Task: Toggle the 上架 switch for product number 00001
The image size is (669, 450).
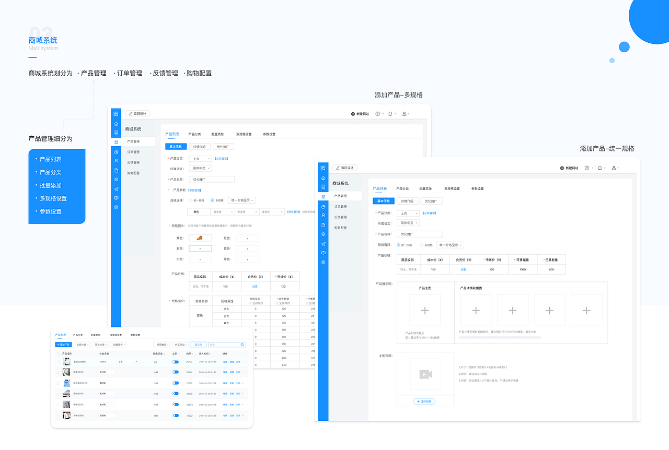Action: point(175,372)
